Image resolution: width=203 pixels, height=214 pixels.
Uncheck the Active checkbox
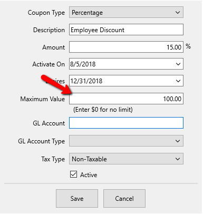(73, 174)
